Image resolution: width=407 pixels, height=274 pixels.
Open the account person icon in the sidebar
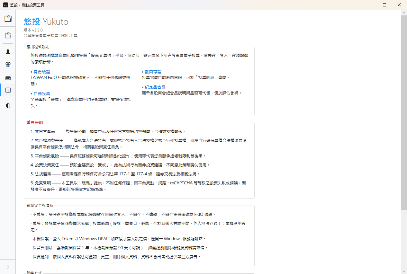[8, 51]
